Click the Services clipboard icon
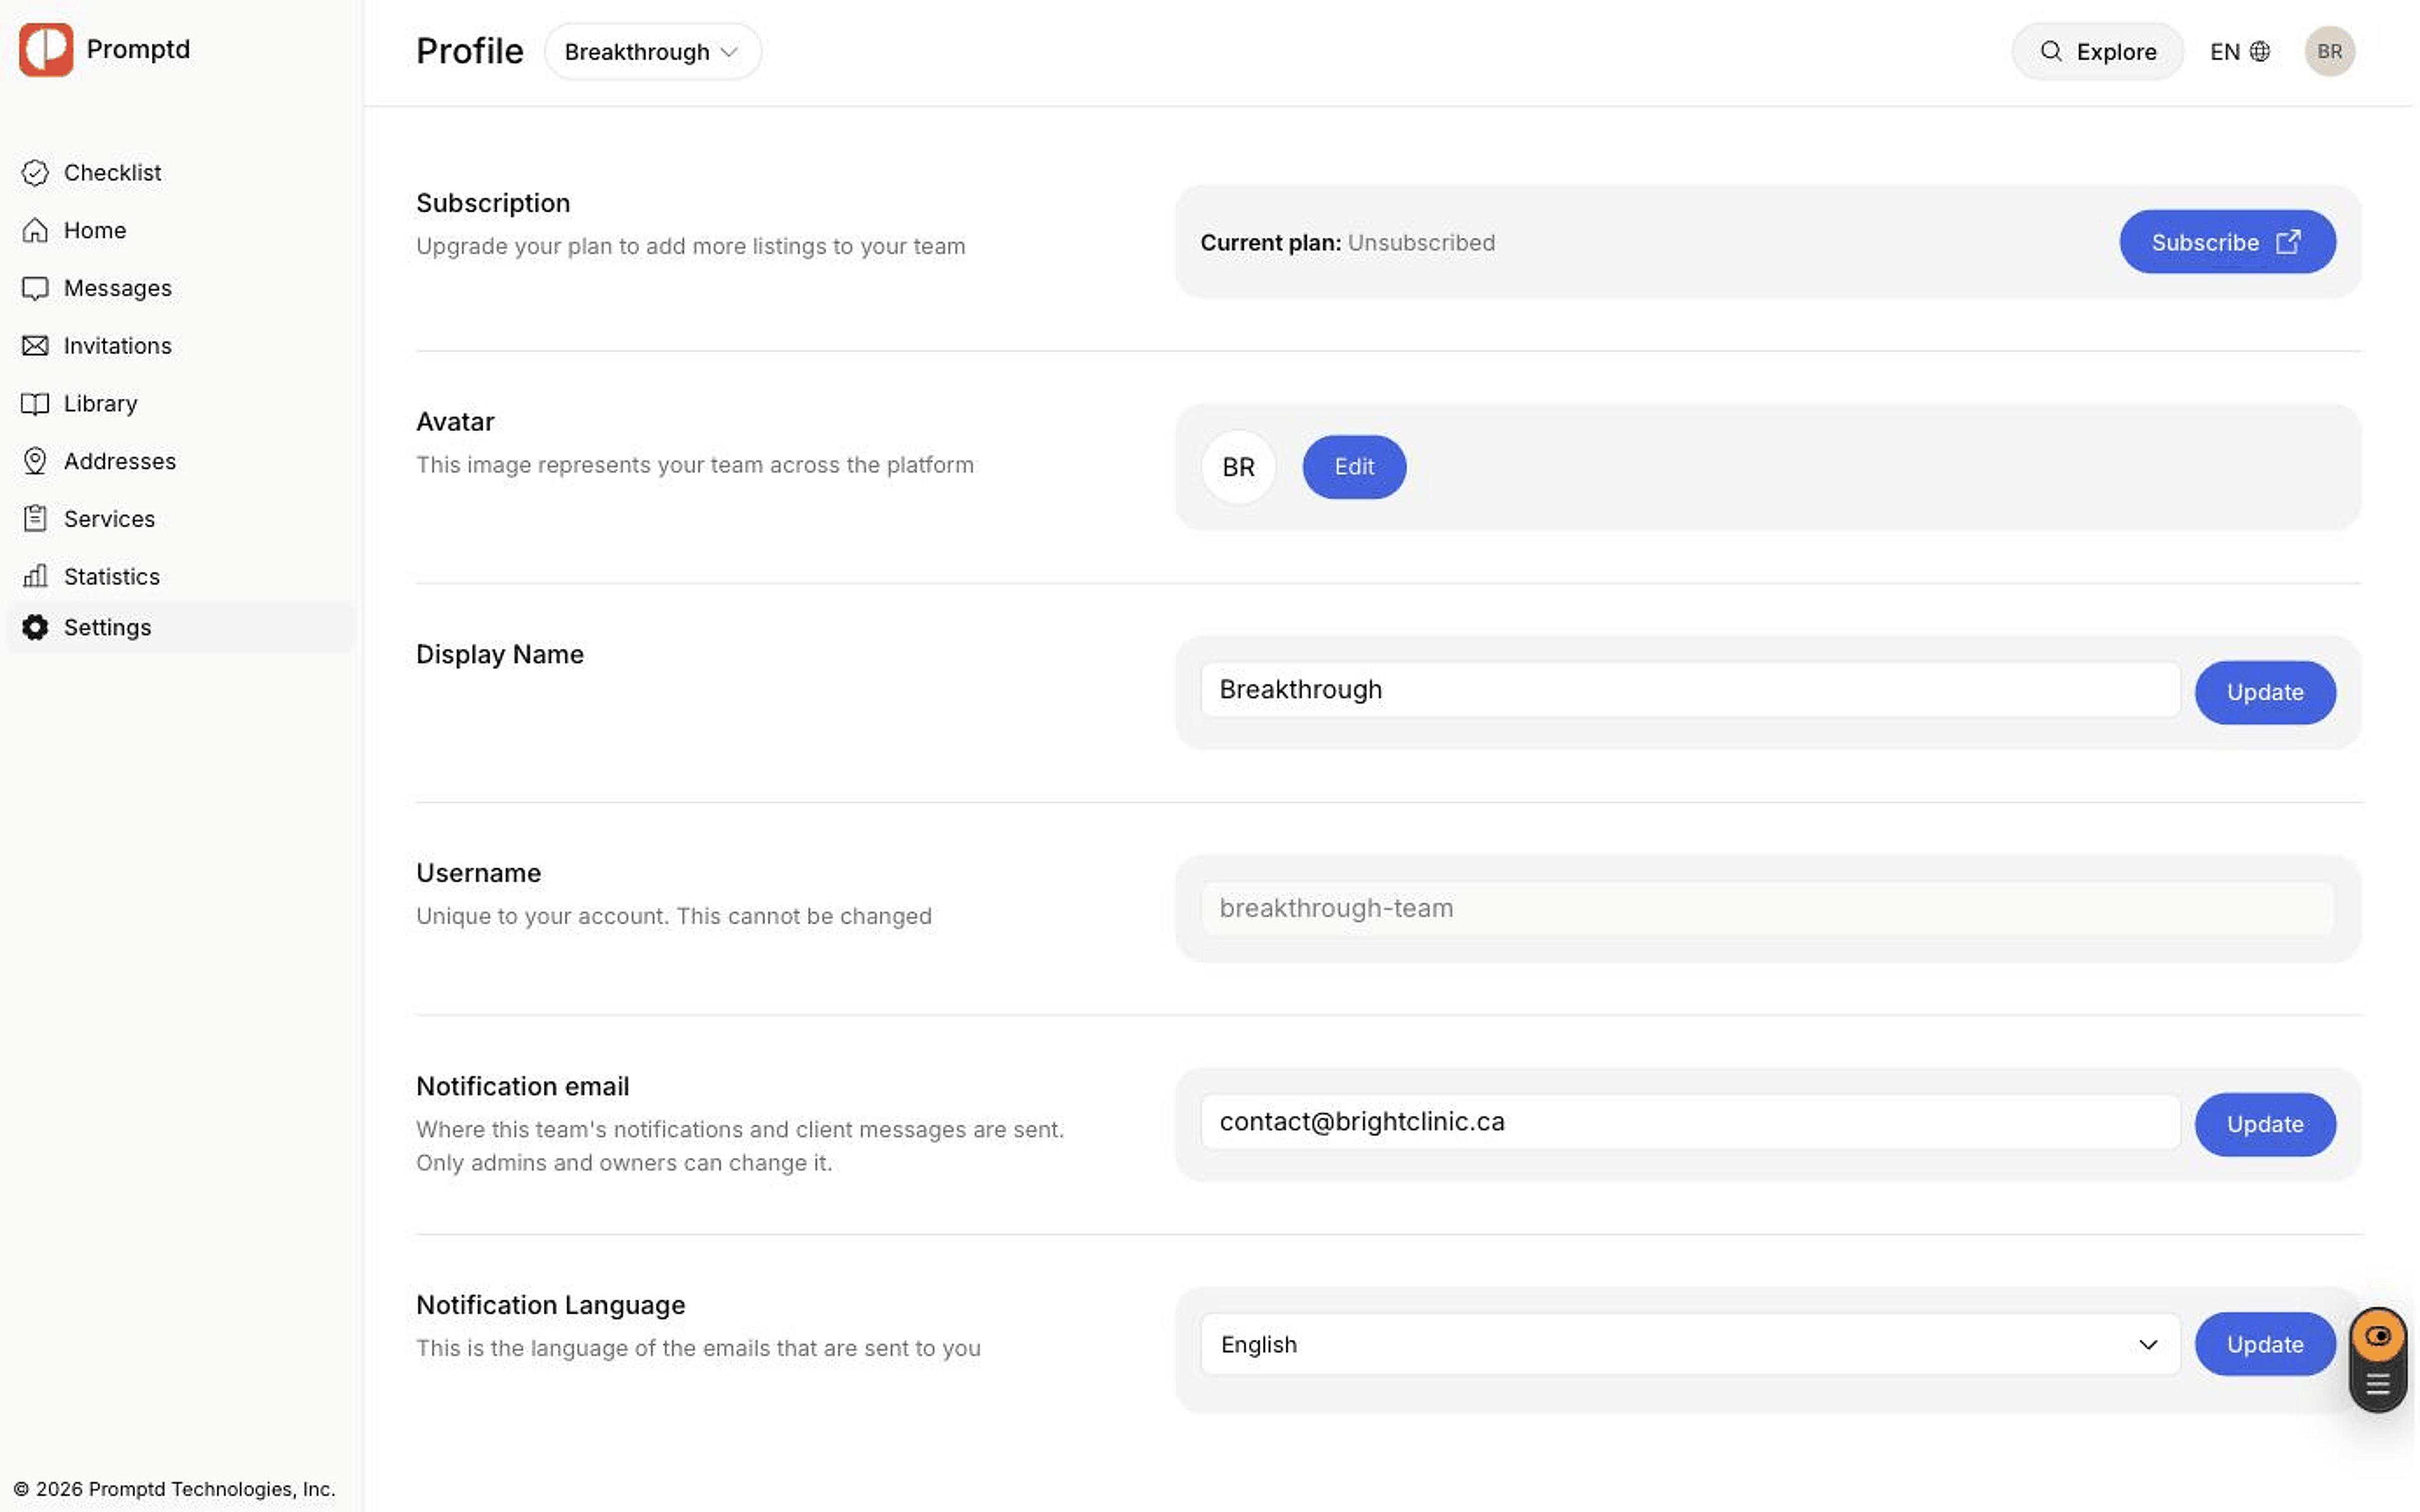Image resolution: width=2420 pixels, height=1512 pixels. (35, 519)
